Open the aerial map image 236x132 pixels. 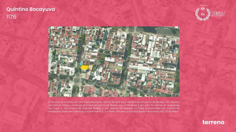[114, 61]
